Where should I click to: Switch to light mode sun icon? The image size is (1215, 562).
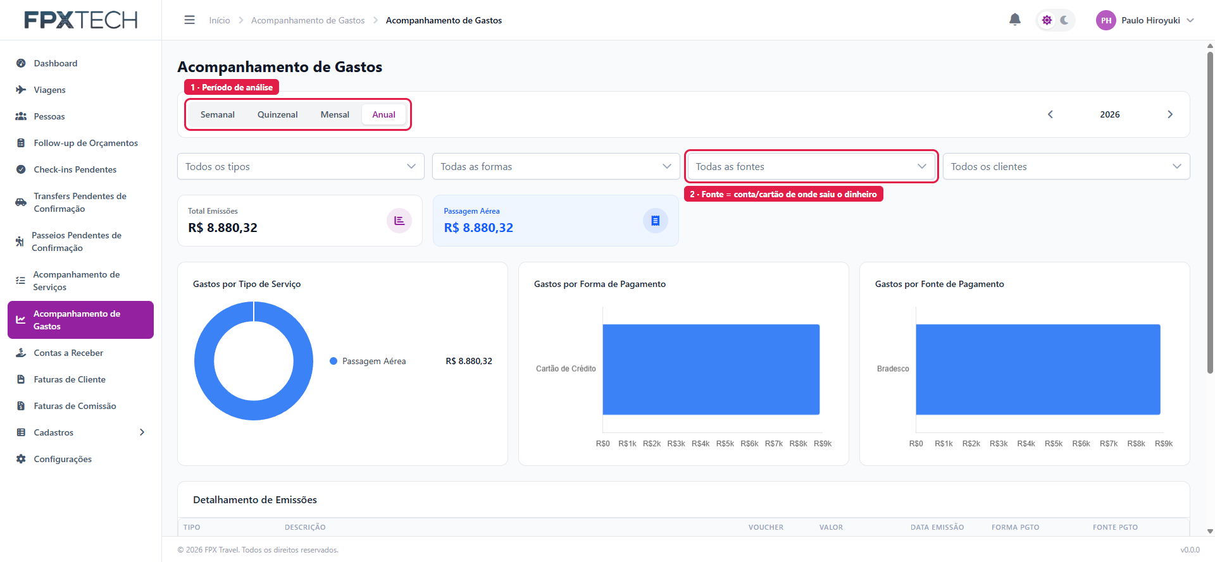(1047, 20)
